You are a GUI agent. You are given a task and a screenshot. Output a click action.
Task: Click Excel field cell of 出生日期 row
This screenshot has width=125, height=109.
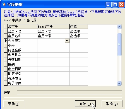tap(53, 69)
